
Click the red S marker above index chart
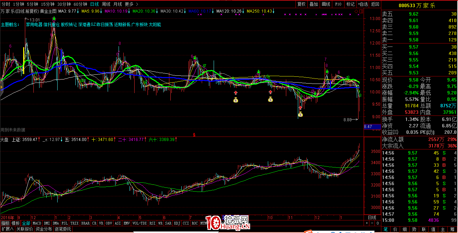coord(194,135)
